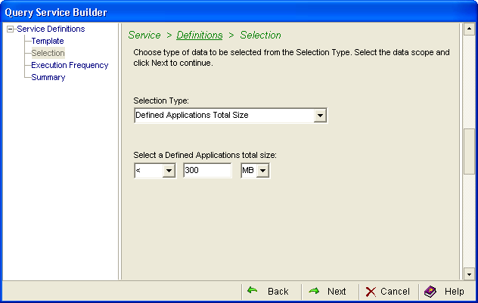Click Select a Defined Applications total size label
The width and height of the screenshot is (478, 303).
pyautogui.click(x=205, y=155)
